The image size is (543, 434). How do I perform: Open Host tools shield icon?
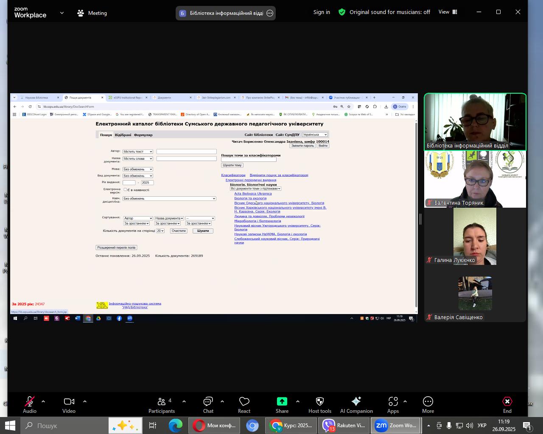tap(320, 402)
